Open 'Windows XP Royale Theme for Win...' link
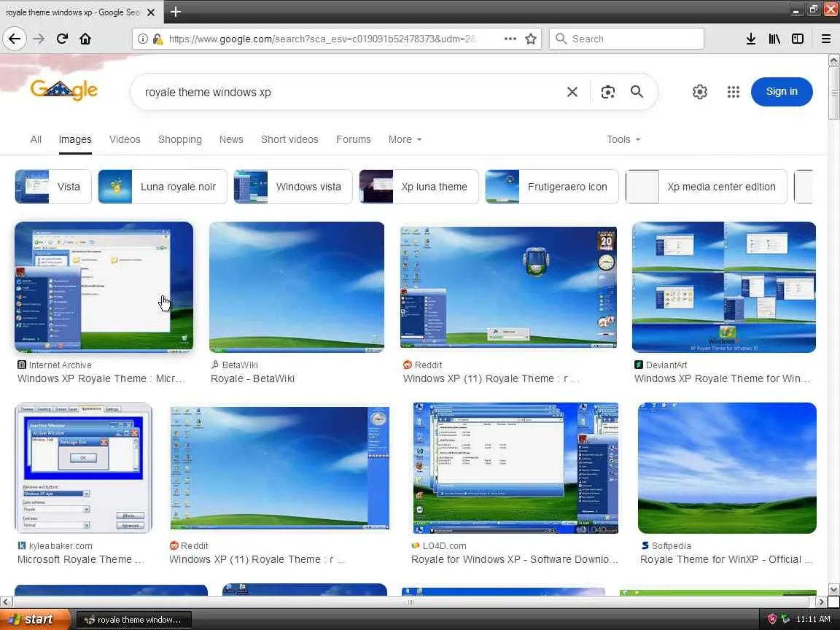Viewport: 840px width, 630px height. [x=722, y=378]
